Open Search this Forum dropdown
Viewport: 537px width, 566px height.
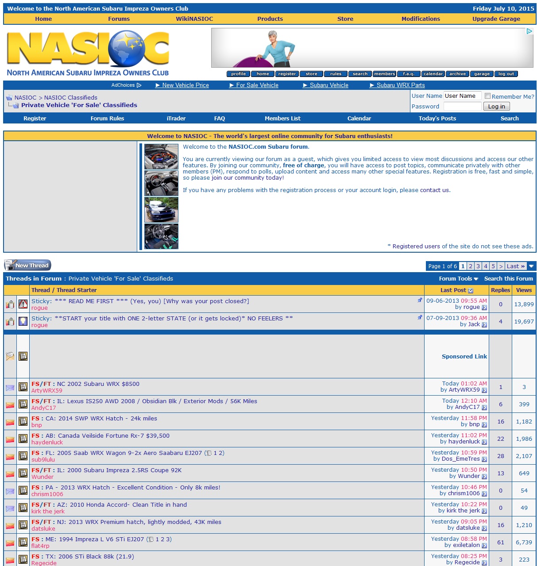[508, 278]
